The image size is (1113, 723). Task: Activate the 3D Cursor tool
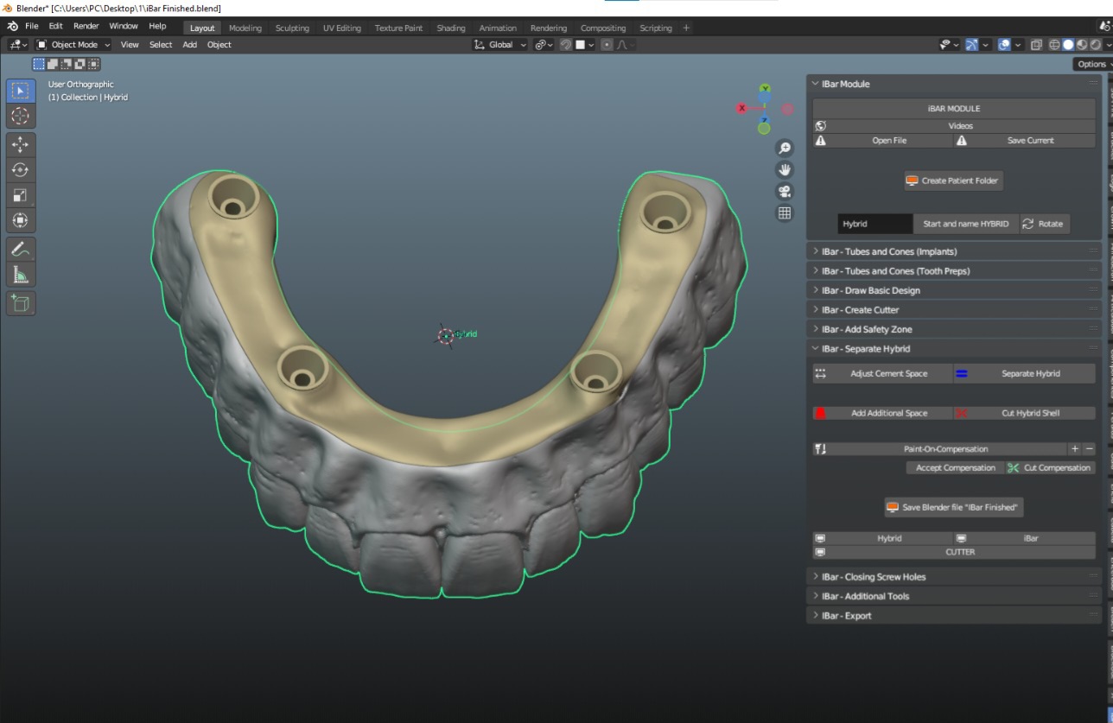point(21,116)
